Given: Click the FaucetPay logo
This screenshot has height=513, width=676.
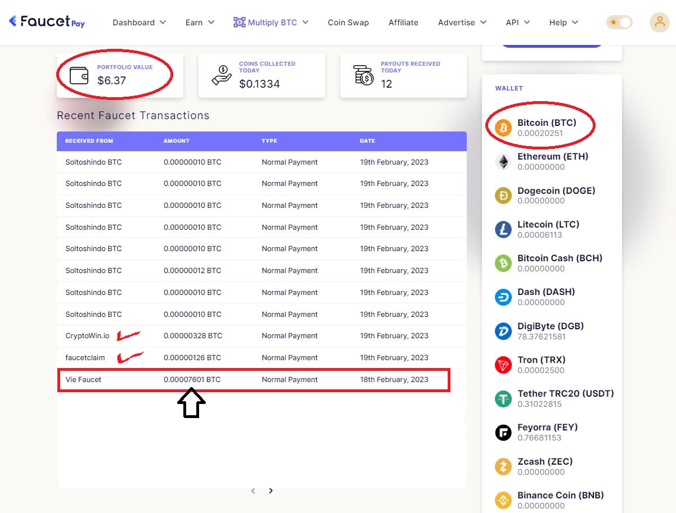Looking at the screenshot, I should point(47,22).
